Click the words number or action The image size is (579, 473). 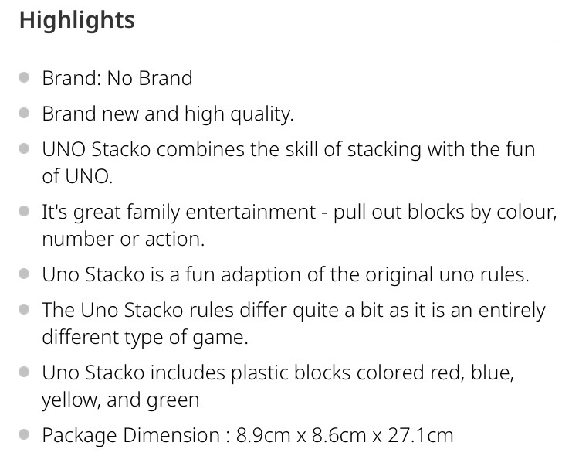pyautogui.click(x=124, y=240)
